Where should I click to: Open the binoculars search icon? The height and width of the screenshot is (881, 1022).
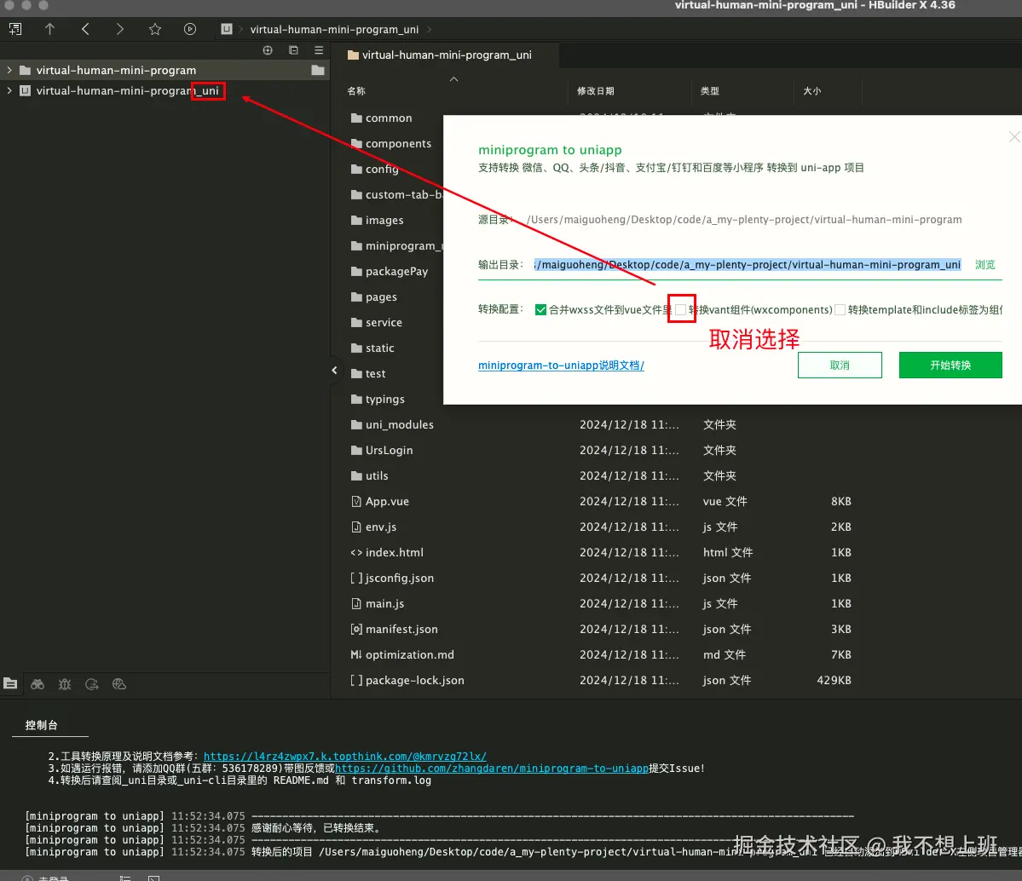tap(38, 683)
